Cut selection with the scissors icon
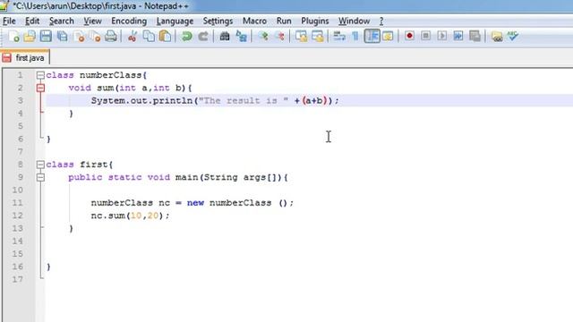The image size is (573, 322). tap(133, 36)
